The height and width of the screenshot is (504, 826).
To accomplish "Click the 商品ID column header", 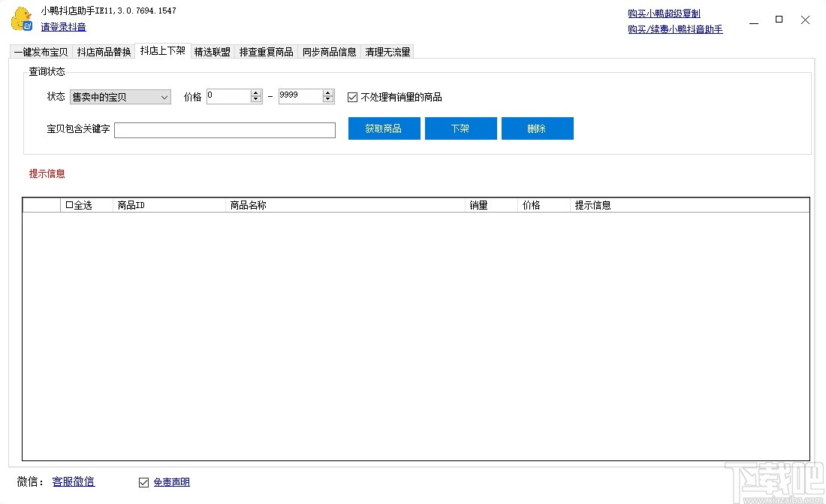I will (169, 205).
